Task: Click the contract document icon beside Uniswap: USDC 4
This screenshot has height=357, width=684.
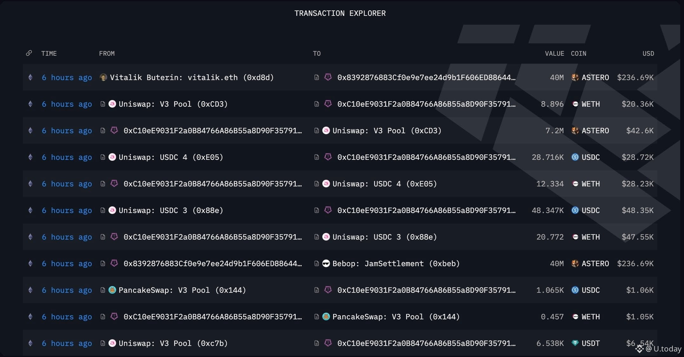Action: (102, 157)
